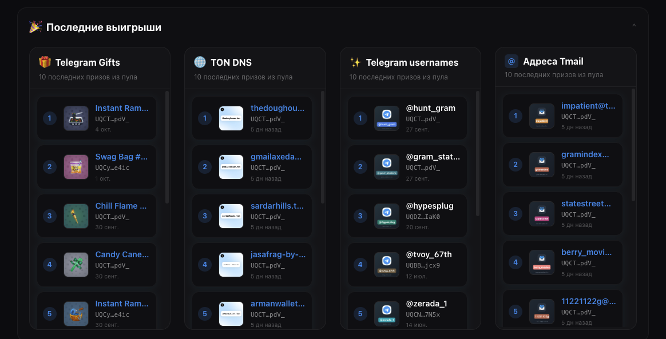Click the Instant Ramen gift thumbnail in row 1
Image resolution: width=666 pixels, height=339 pixels.
76,118
